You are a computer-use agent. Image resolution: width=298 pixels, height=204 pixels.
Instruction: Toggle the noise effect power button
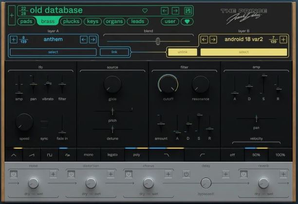coord(14,174)
